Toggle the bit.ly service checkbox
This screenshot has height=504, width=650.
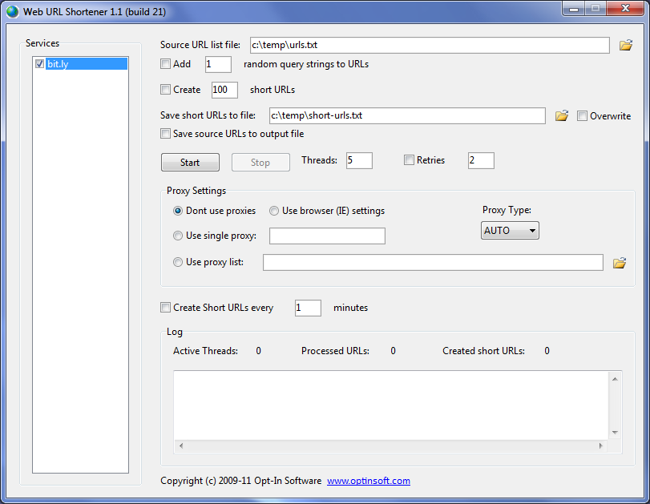pyautogui.click(x=40, y=64)
